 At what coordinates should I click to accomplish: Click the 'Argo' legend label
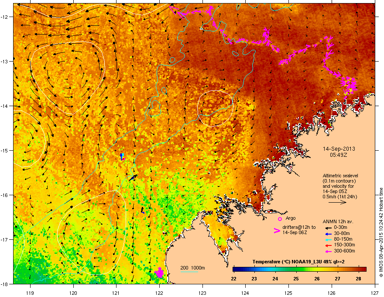[x=291, y=218]
